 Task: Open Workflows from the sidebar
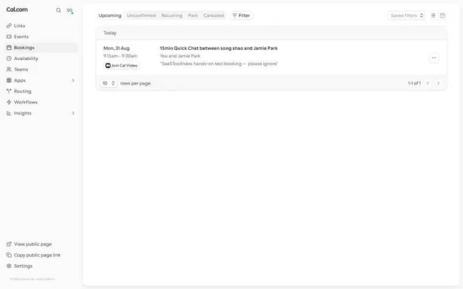(x=25, y=102)
